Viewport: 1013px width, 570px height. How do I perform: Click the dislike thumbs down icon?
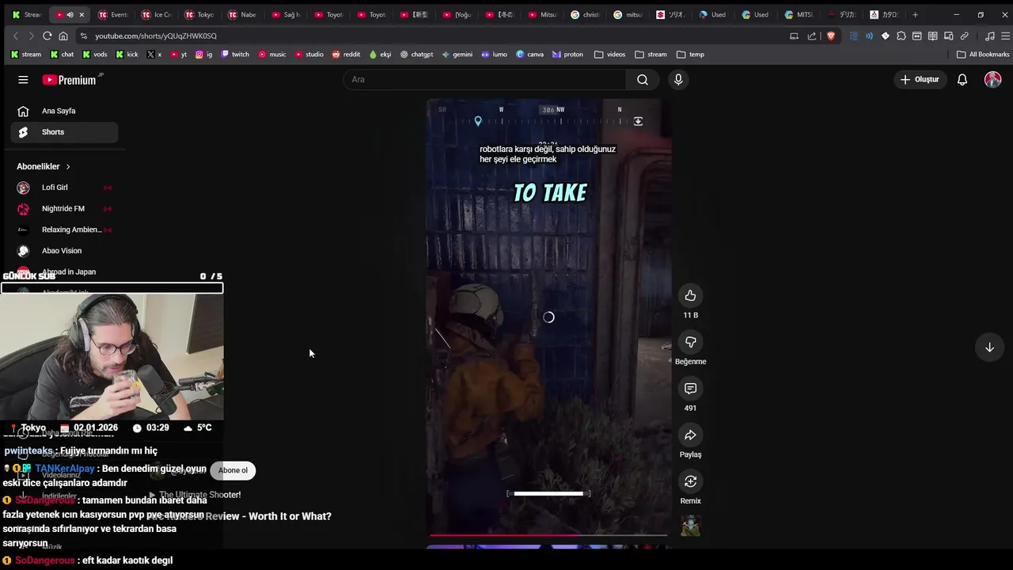point(690,342)
